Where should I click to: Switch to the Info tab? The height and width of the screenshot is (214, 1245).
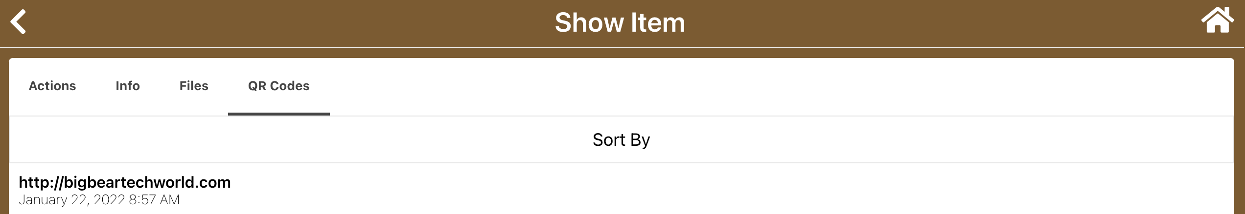(x=128, y=86)
